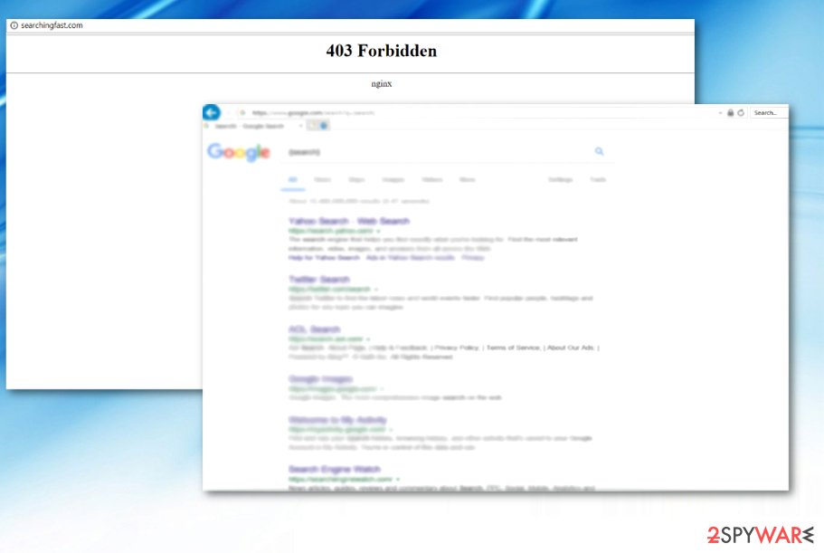
Task: Expand the arrow beside the Twitter Search URL
Action: tap(376, 289)
